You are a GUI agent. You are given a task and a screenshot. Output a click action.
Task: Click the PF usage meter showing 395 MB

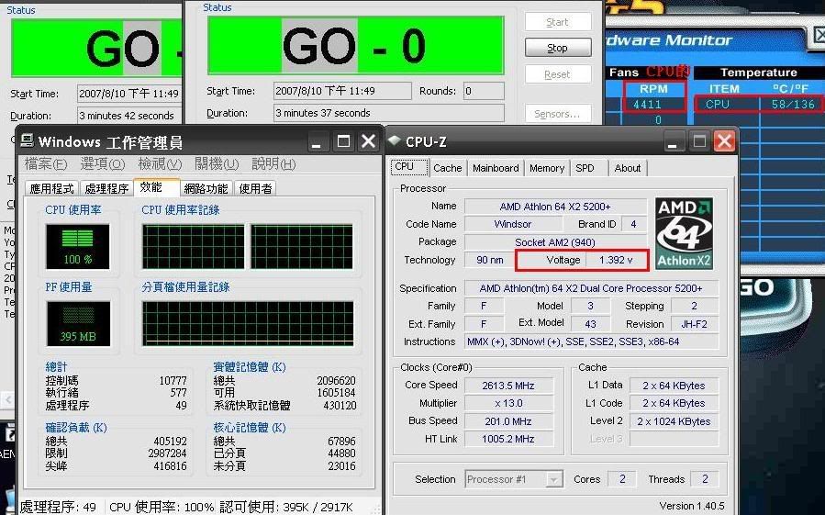(78, 324)
